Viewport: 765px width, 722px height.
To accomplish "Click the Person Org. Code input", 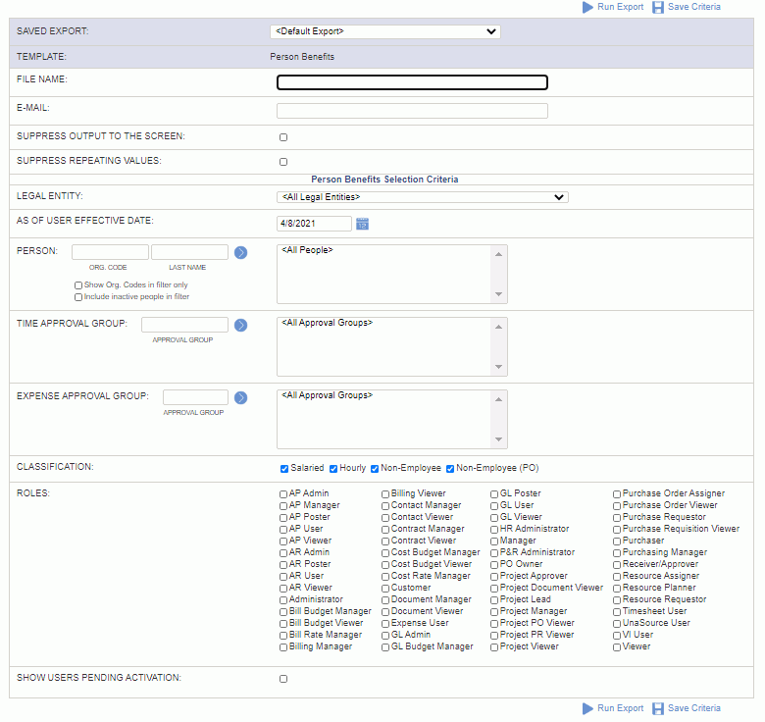I will pyautogui.click(x=110, y=252).
